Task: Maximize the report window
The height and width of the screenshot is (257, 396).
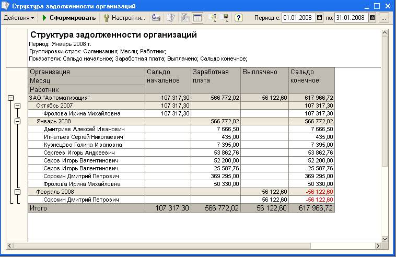Action: (x=377, y=6)
